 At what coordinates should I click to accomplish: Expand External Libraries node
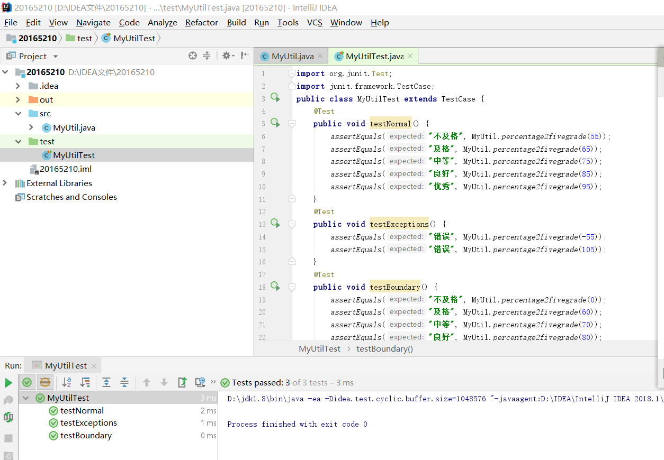5,183
